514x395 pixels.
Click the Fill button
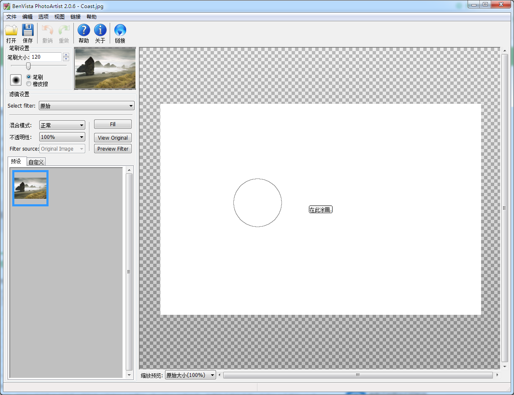pyautogui.click(x=113, y=124)
